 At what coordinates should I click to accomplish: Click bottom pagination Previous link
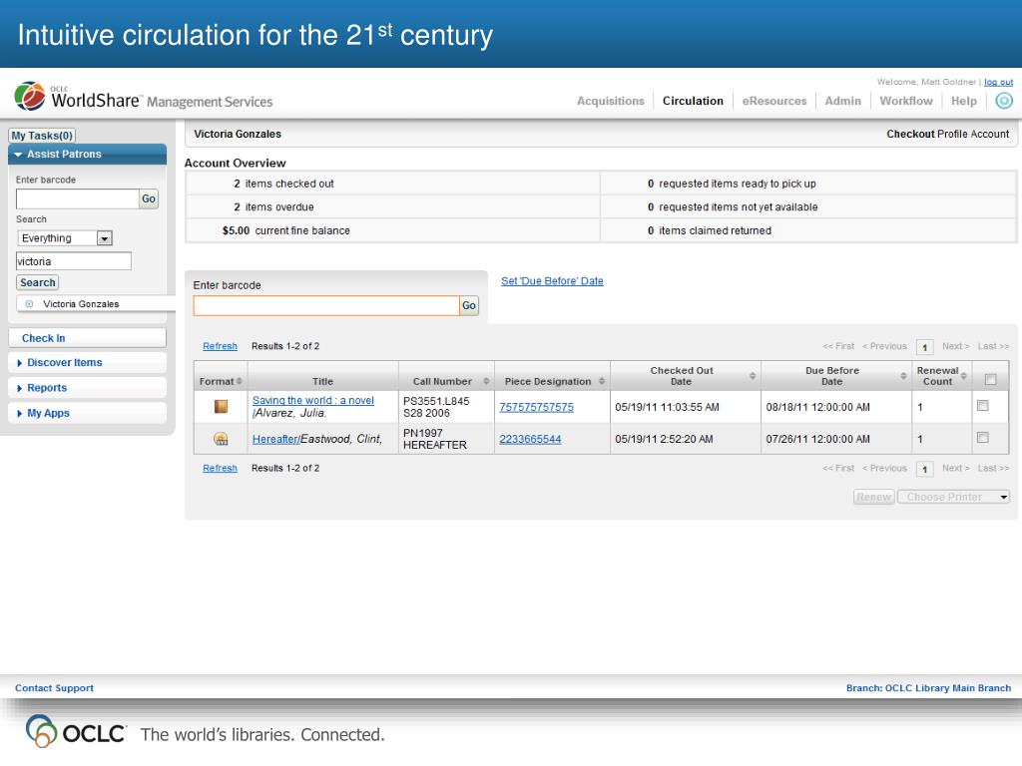884,468
